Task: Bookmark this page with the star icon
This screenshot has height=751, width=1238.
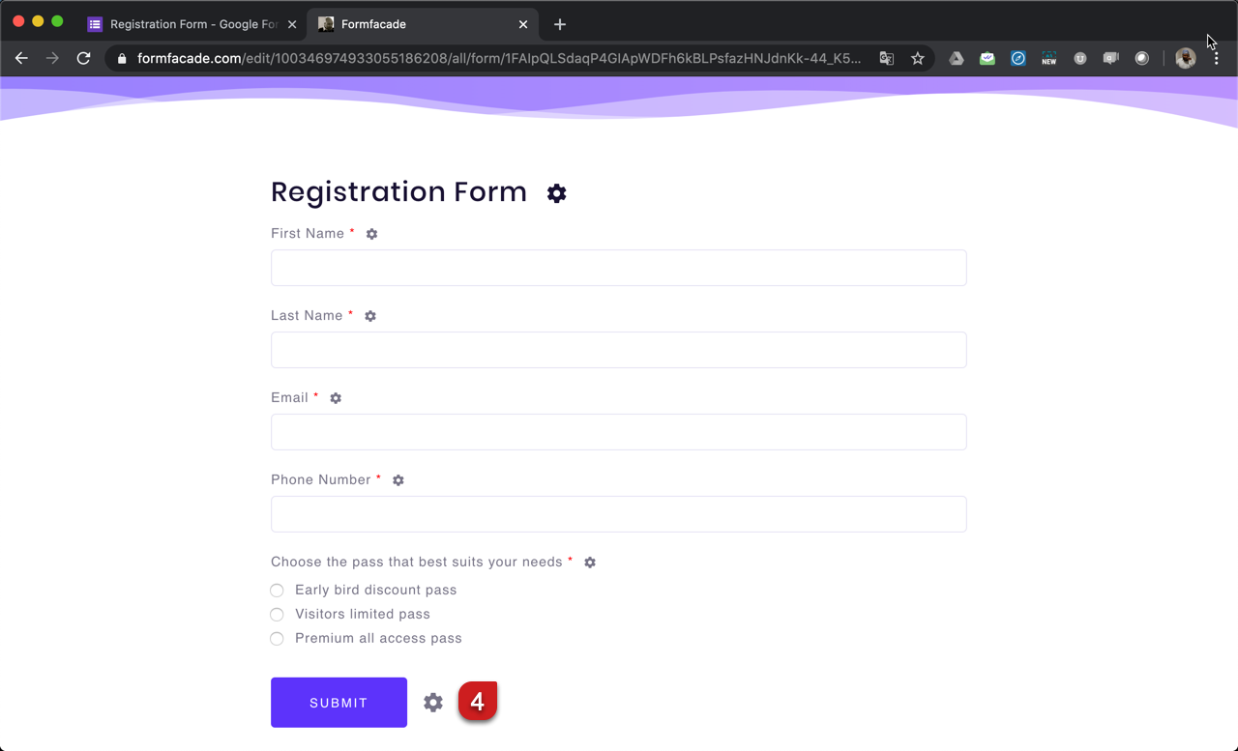Action: (x=918, y=58)
